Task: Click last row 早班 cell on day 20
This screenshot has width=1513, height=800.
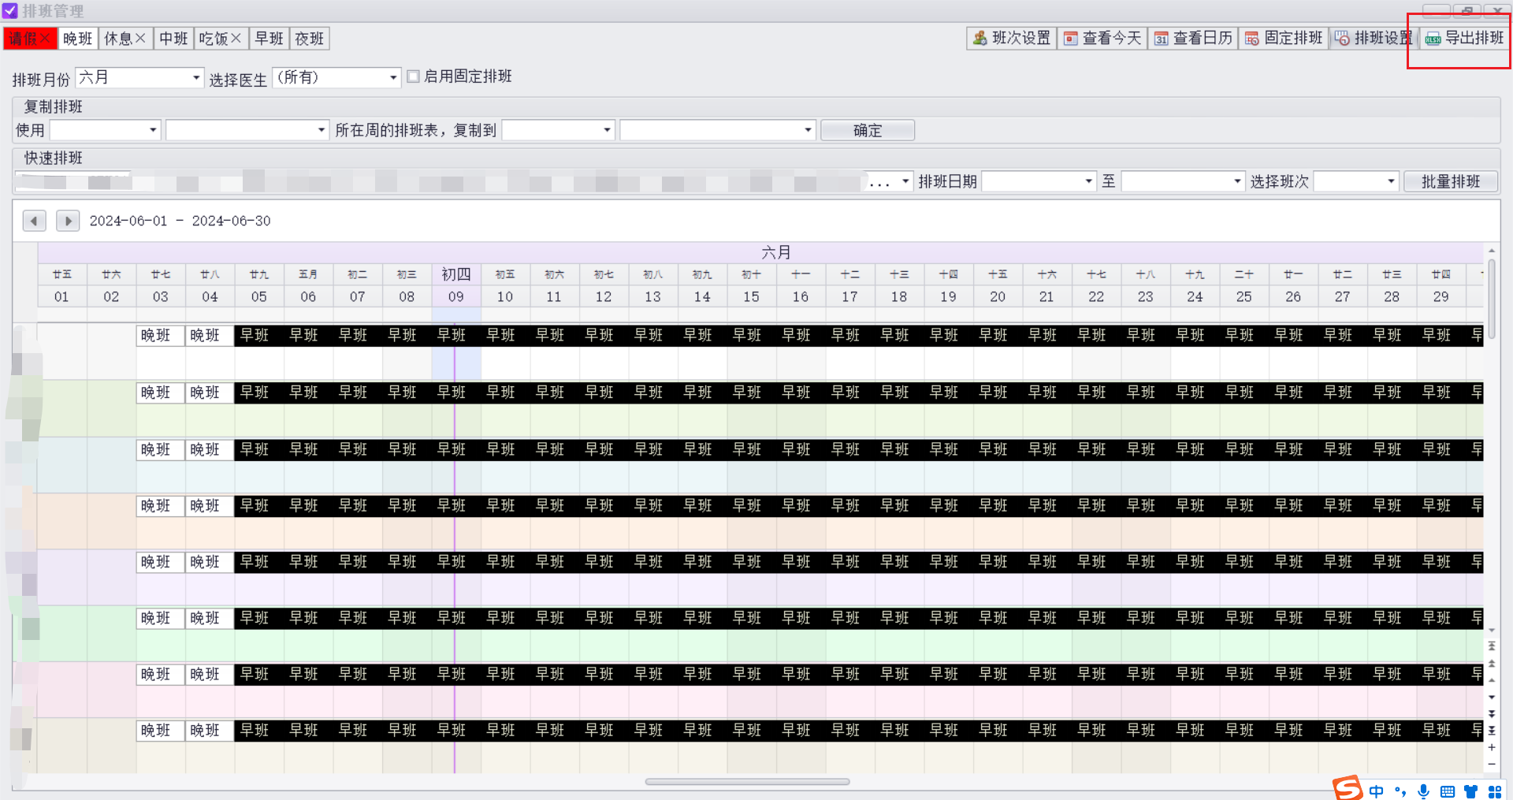Action: [998, 731]
